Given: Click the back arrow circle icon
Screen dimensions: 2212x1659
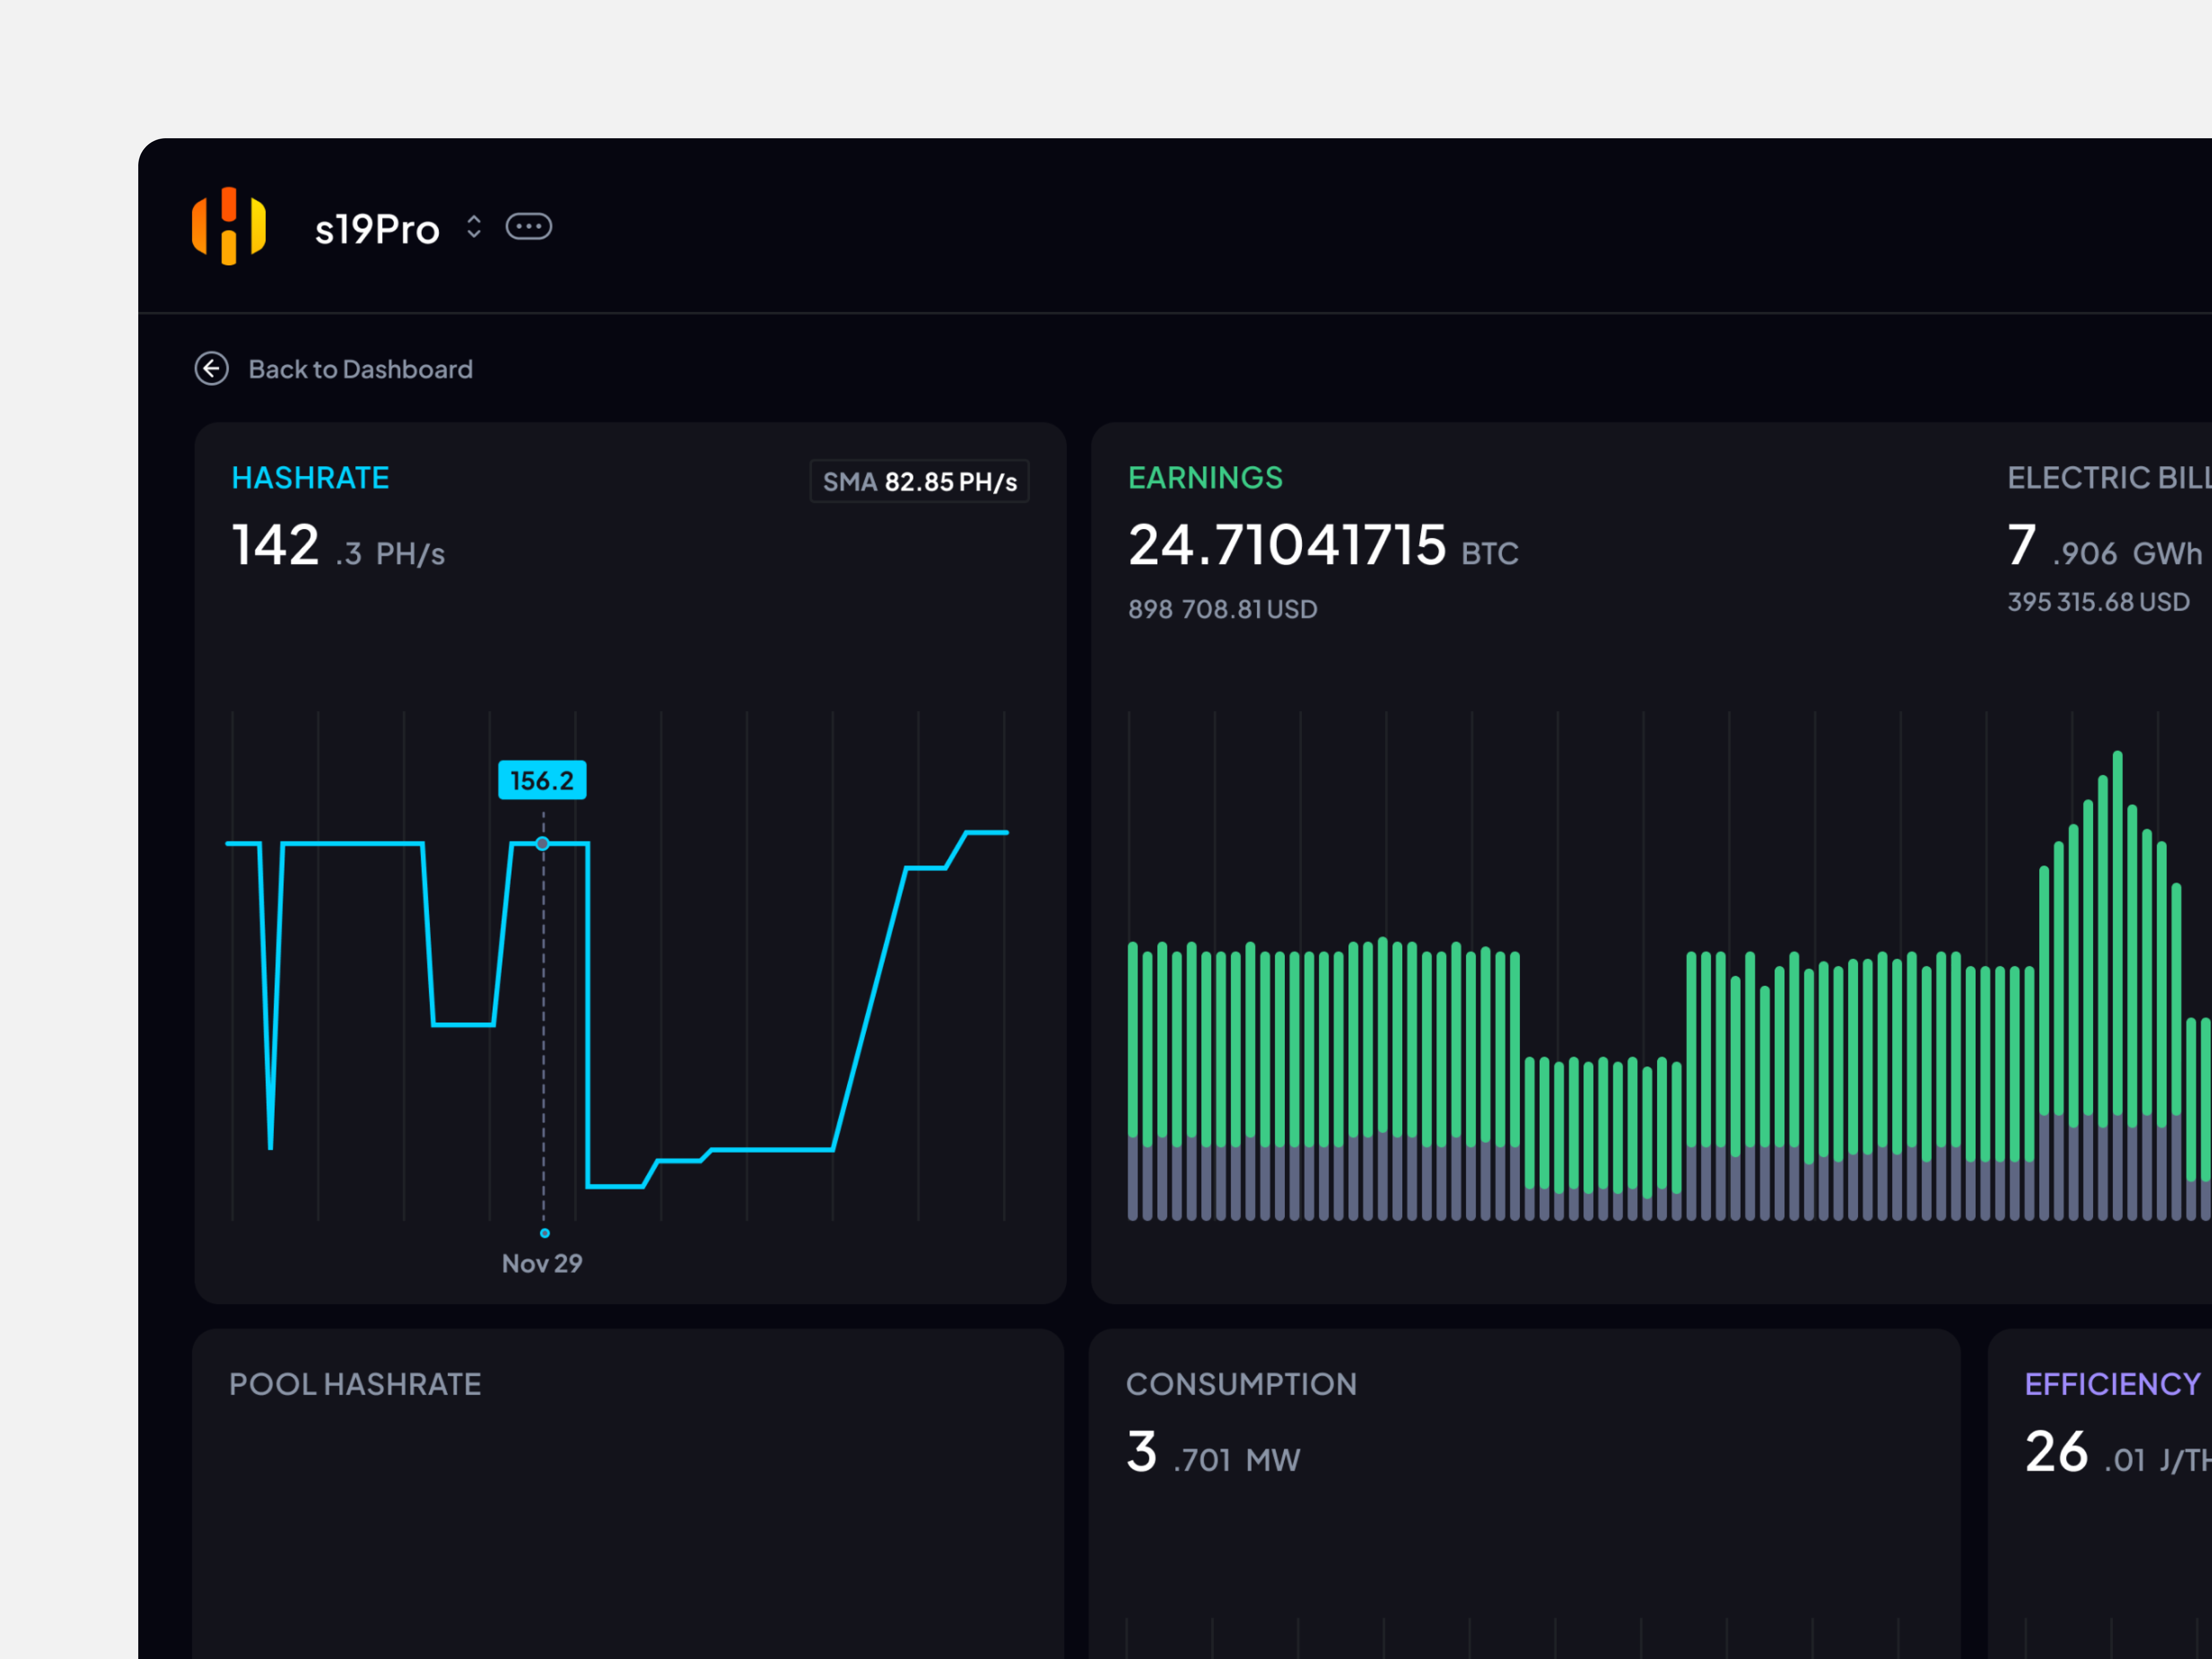Looking at the screenshot, I should click(211, 369).
